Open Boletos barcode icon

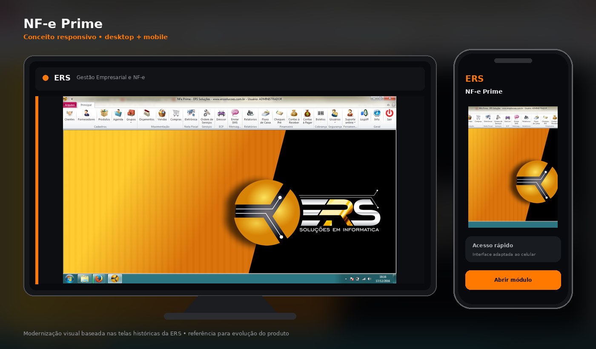[x=321, y=115]
